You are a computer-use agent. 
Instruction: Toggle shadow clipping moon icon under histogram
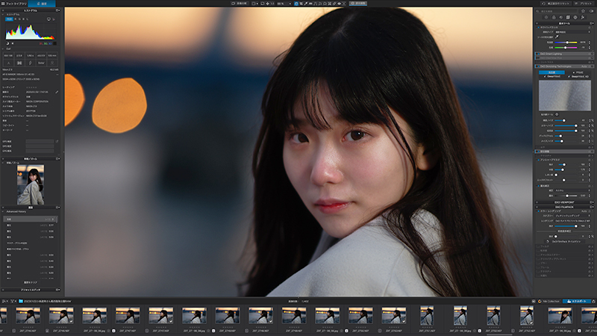7,43
